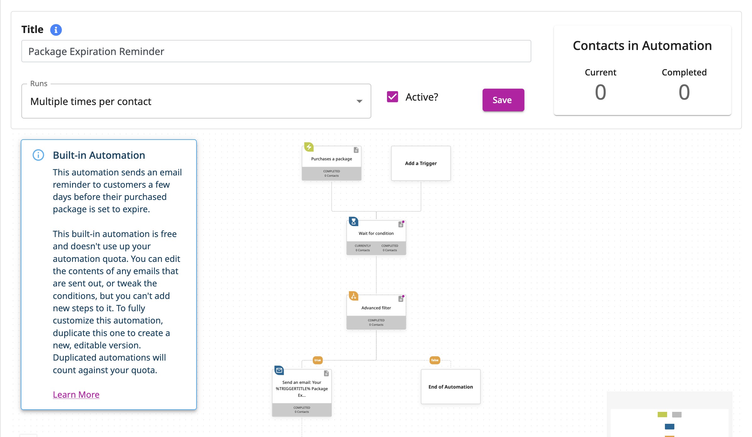752x437 pixels.
Task: Open the notes icon on Wait for condition step
Action: click(400, 224)
